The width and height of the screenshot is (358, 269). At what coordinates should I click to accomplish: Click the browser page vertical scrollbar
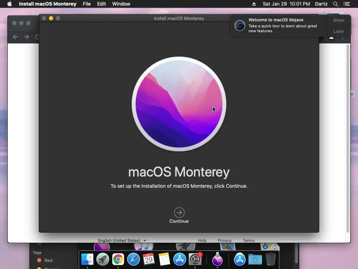(x=348, y=138)
